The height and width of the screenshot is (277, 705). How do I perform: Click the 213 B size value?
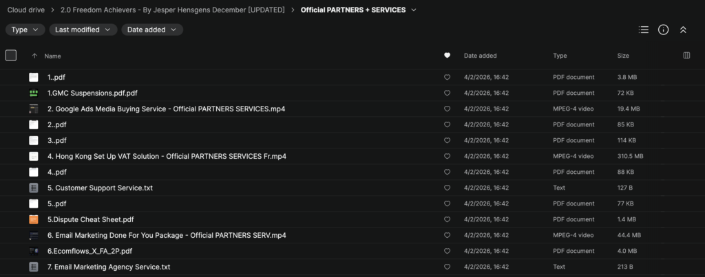(625, 267)
